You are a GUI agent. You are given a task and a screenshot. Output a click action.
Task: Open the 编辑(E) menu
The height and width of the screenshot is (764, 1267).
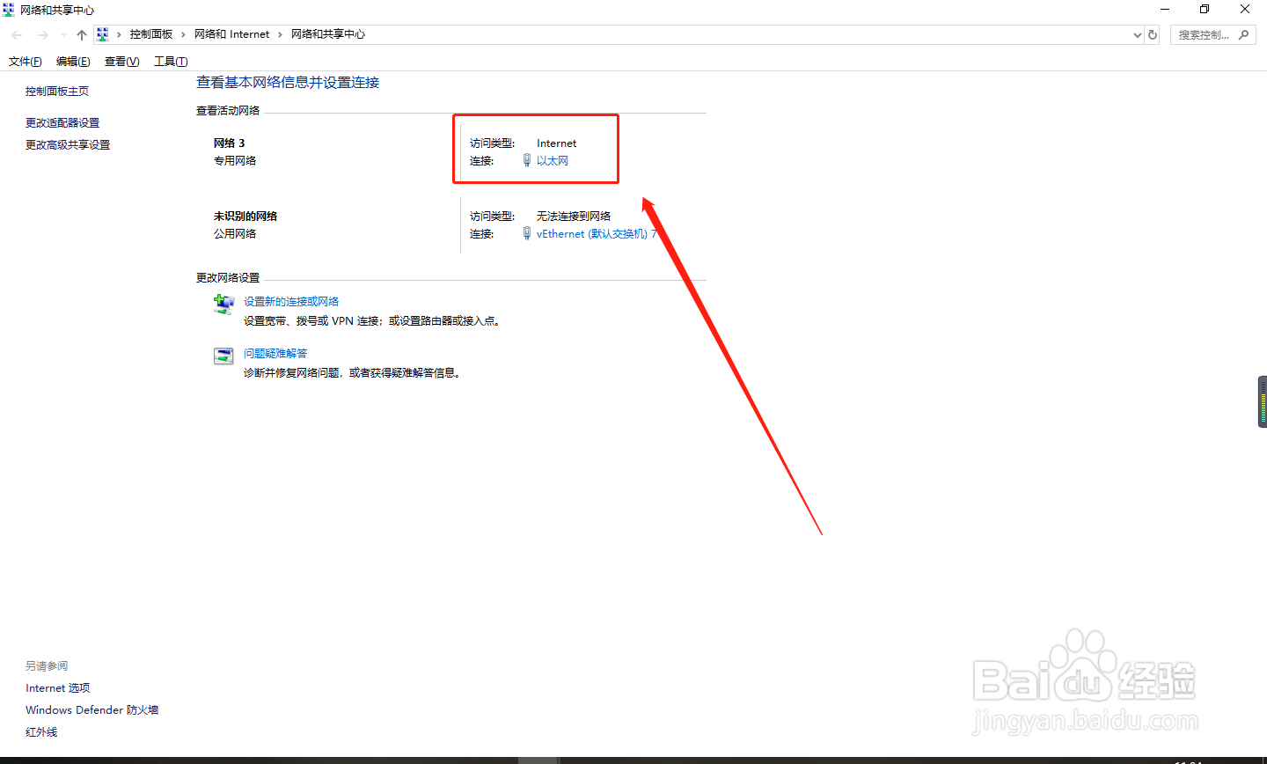73,62
